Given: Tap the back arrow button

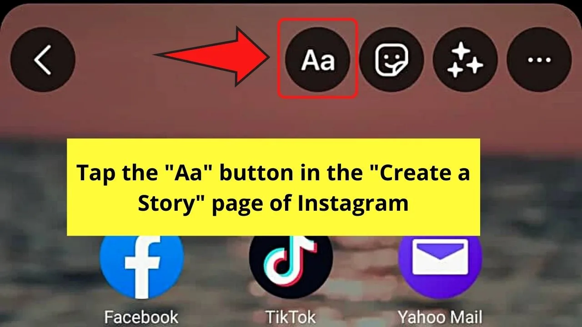Looking at the screenshot, I should [43, 60].
